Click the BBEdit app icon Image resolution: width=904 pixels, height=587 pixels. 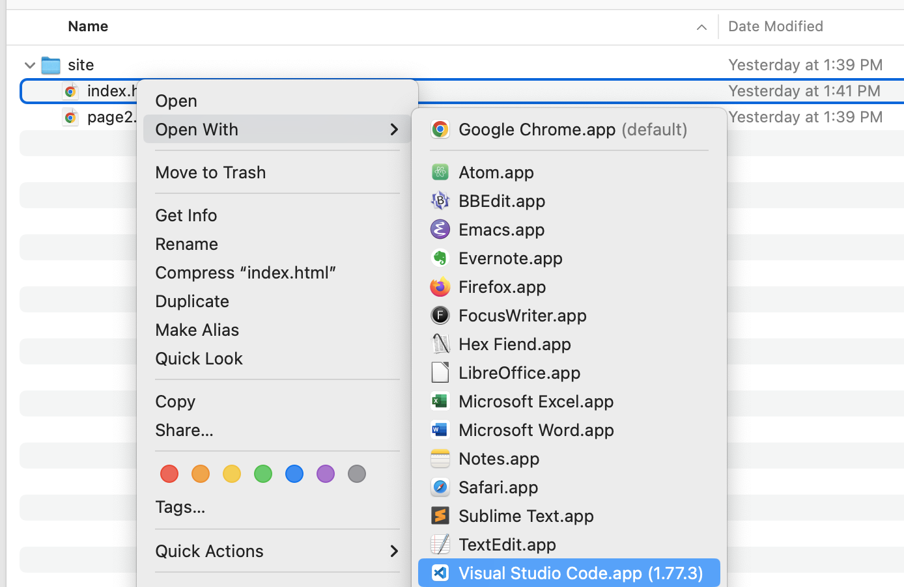click(440, 201)
